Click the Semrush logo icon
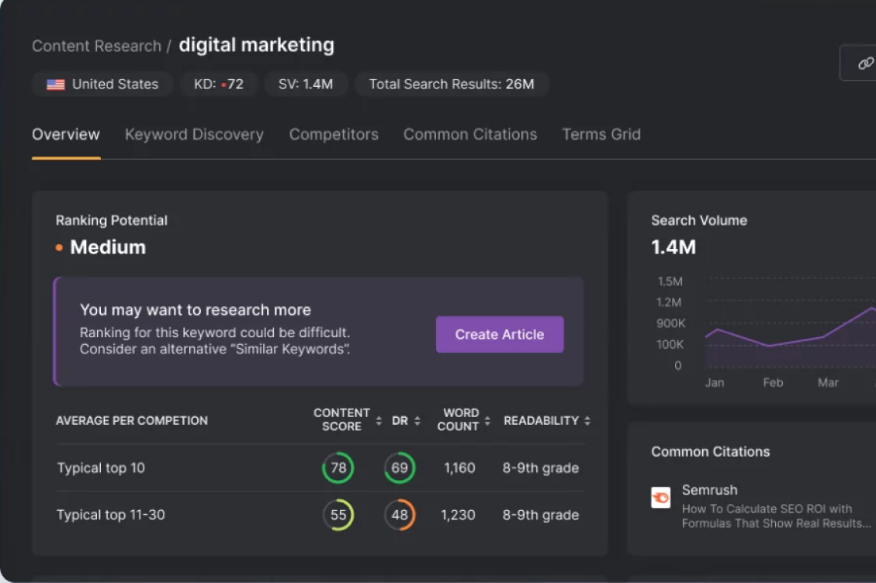The width and height of the screenshot is (876, 583). (660, 498)
